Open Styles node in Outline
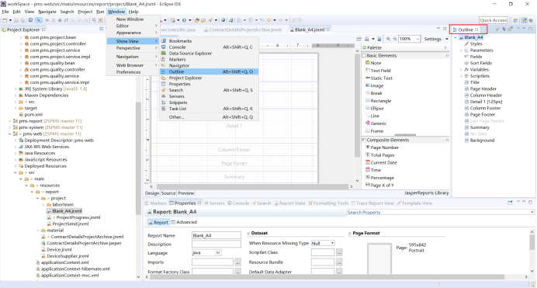 pyautogui.click(x=473, y=43)
